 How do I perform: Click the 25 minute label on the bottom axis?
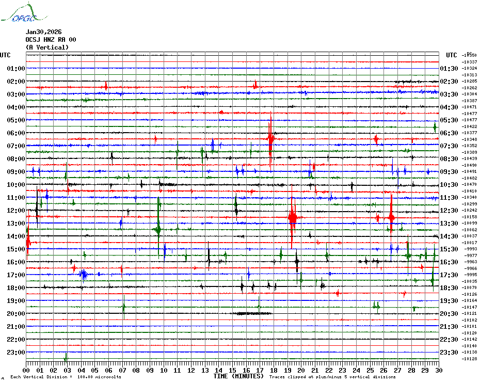[370, 370]
